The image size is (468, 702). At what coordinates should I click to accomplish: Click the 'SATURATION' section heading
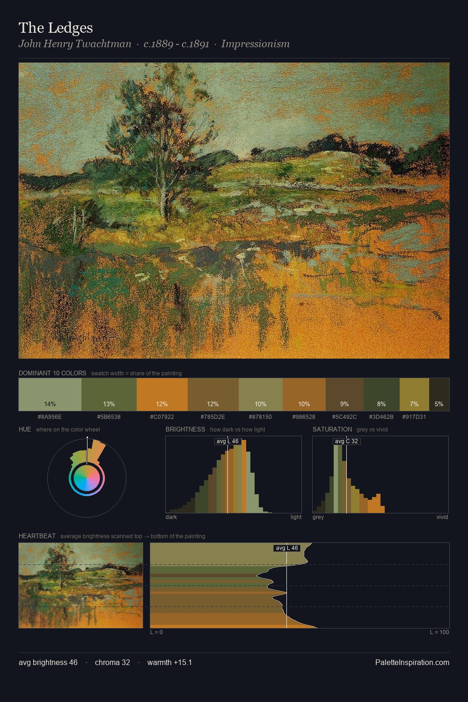click(332, 430)
